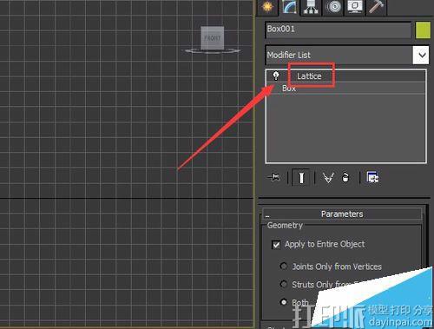Collapse the Parameters rollout
The width and height of the screenshot is (434, 329).
[342, 214]
